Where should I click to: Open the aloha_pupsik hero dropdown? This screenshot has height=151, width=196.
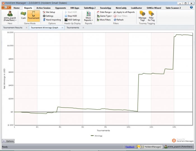10,16
